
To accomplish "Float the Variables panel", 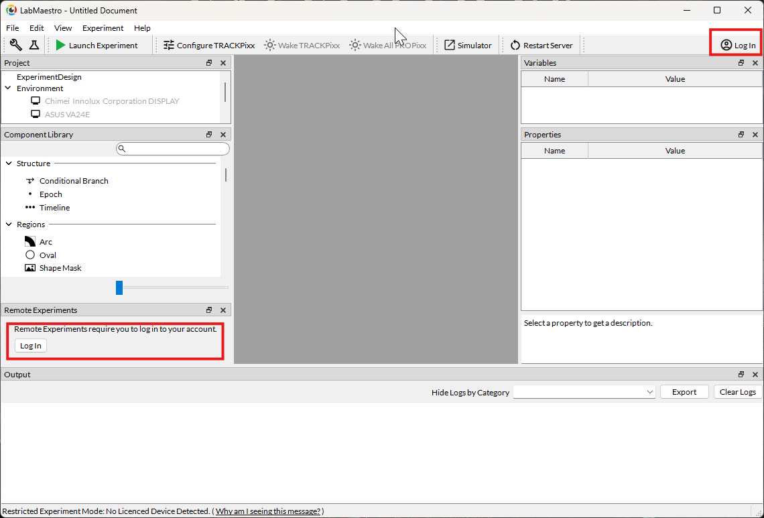I will (741, 63).
